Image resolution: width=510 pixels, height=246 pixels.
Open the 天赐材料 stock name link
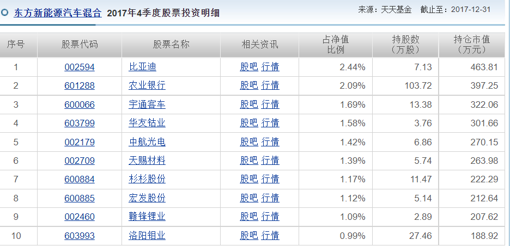(147, 160)
